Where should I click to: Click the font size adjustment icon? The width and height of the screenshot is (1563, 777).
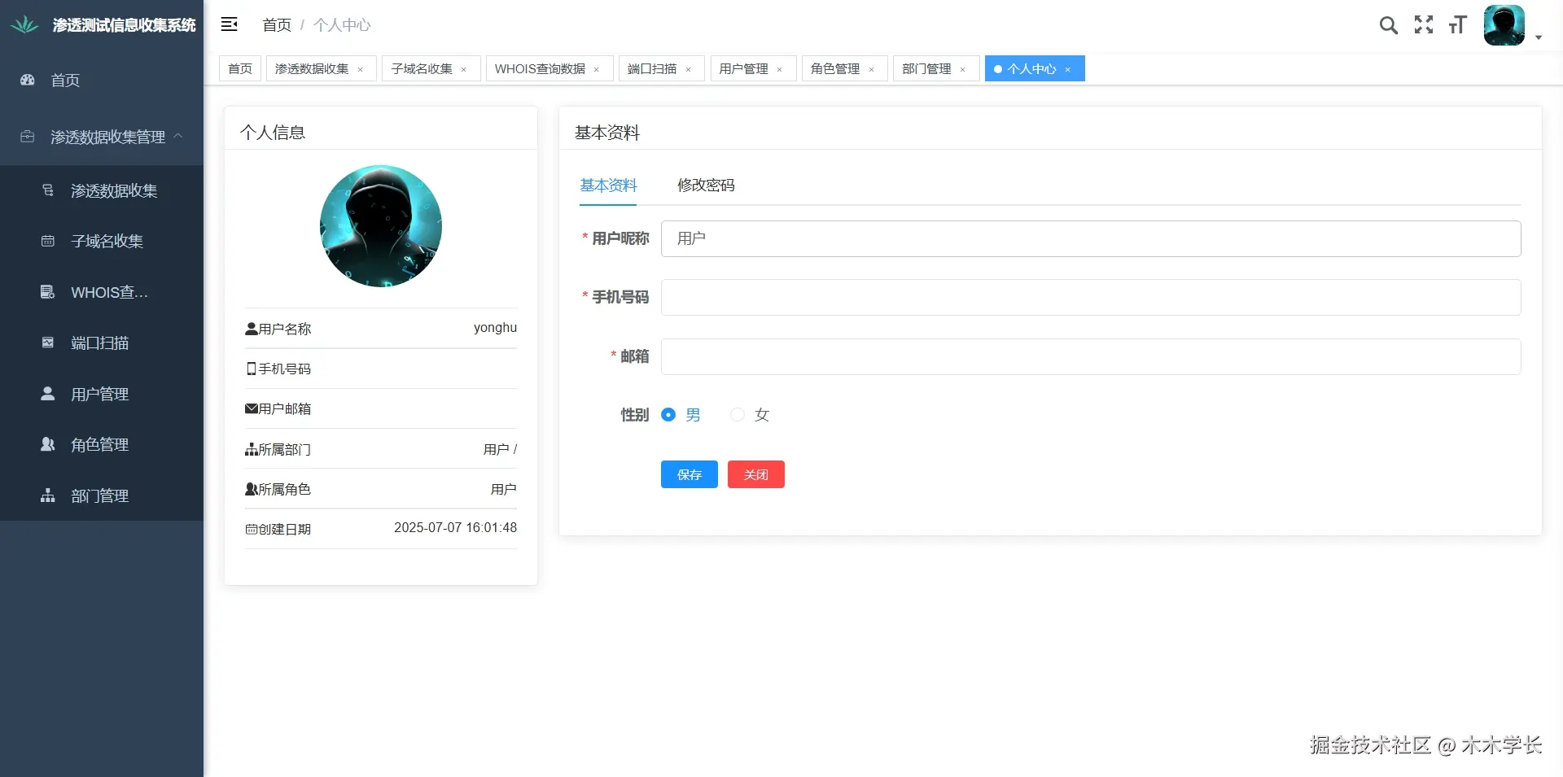point(1457,25)
